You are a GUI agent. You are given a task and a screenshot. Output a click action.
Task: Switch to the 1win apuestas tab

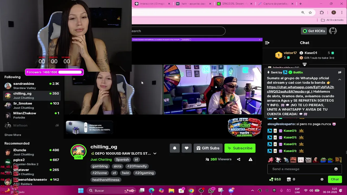[x=193, y=4]
